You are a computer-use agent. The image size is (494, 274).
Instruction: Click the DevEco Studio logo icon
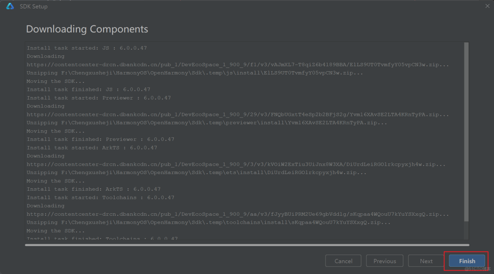(x=10, y=6)
